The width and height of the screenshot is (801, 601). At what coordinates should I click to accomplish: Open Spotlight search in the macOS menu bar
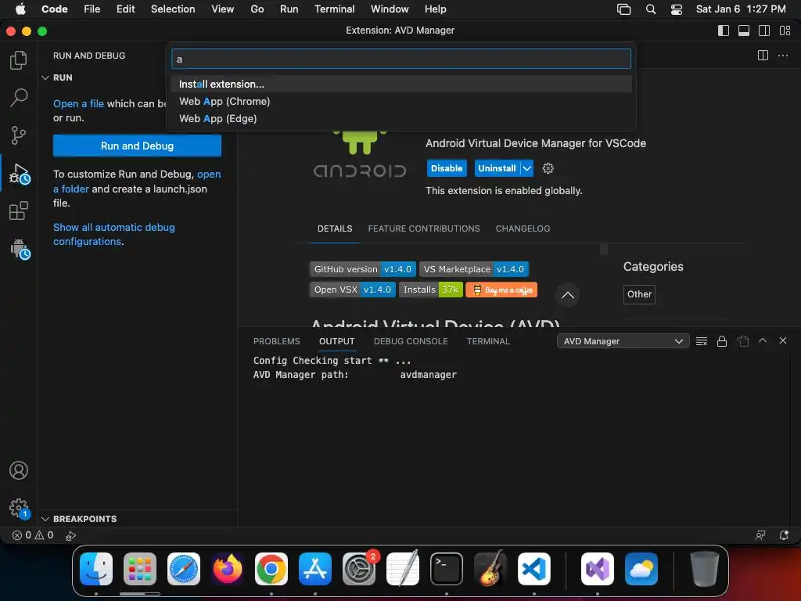[650, 9]
